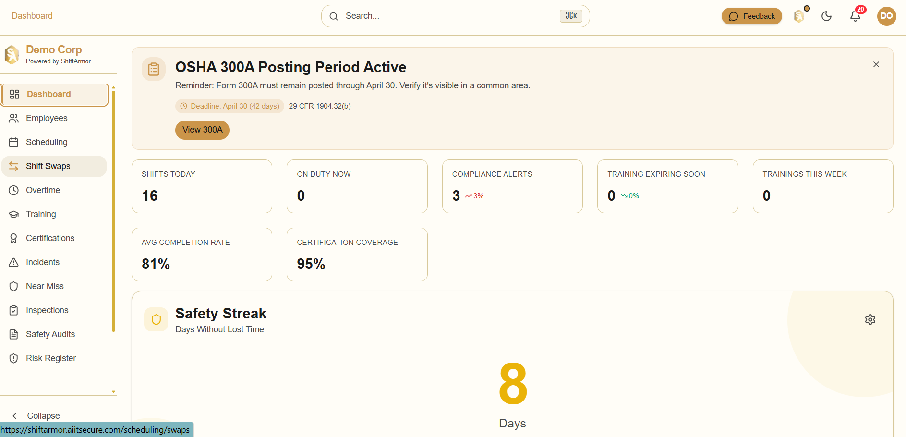
Task: Focus the Search input field
Action: pyautogui.click(x=451, y=16)
